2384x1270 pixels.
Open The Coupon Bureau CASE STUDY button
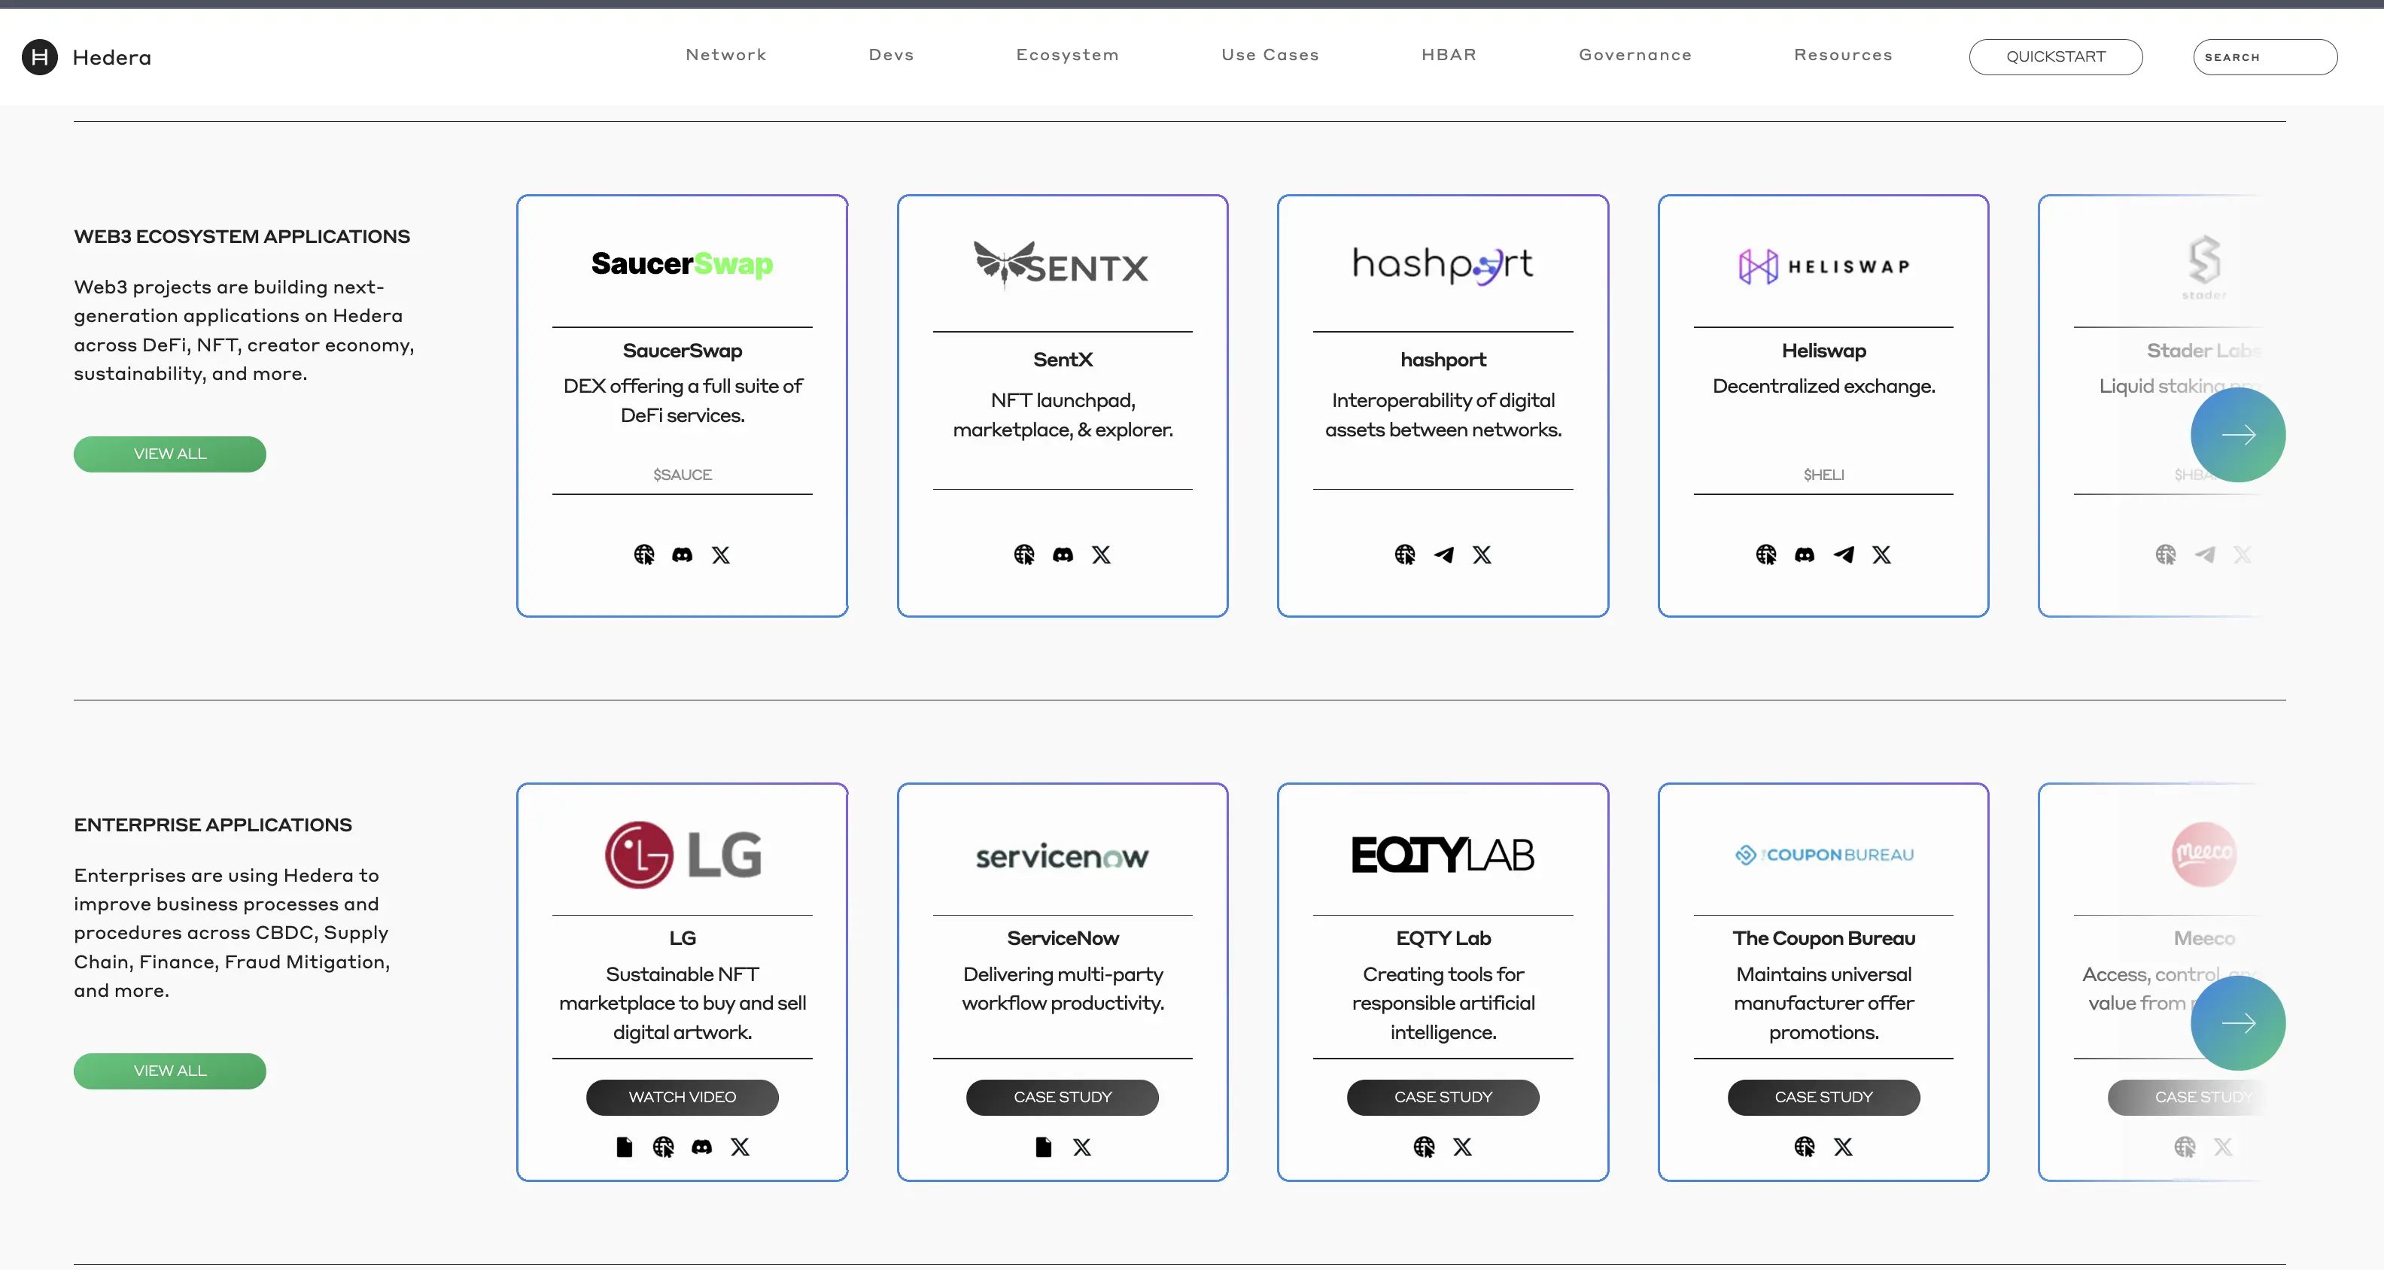click(1823, 1097)
